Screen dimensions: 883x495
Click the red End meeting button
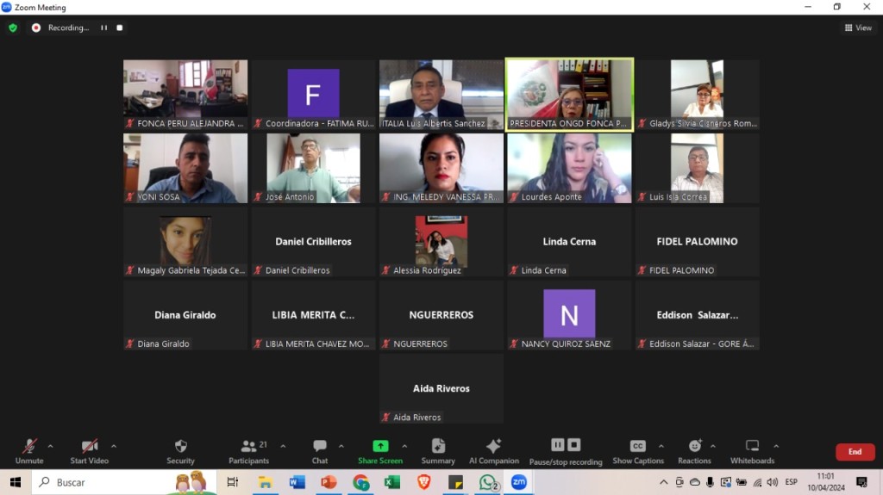(x=855, y=452)
